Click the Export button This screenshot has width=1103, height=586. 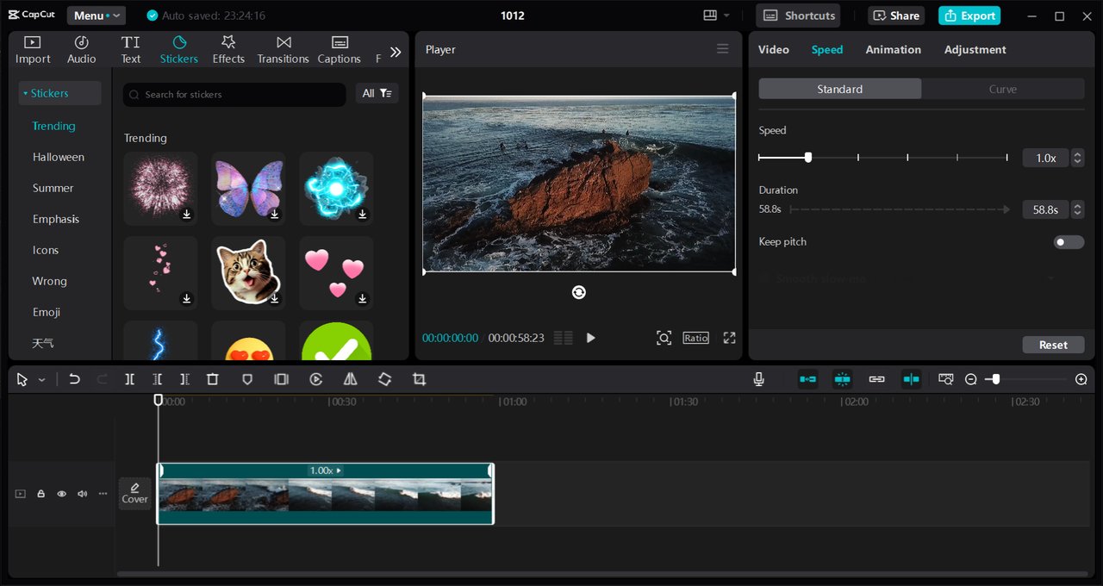[969, 16]
